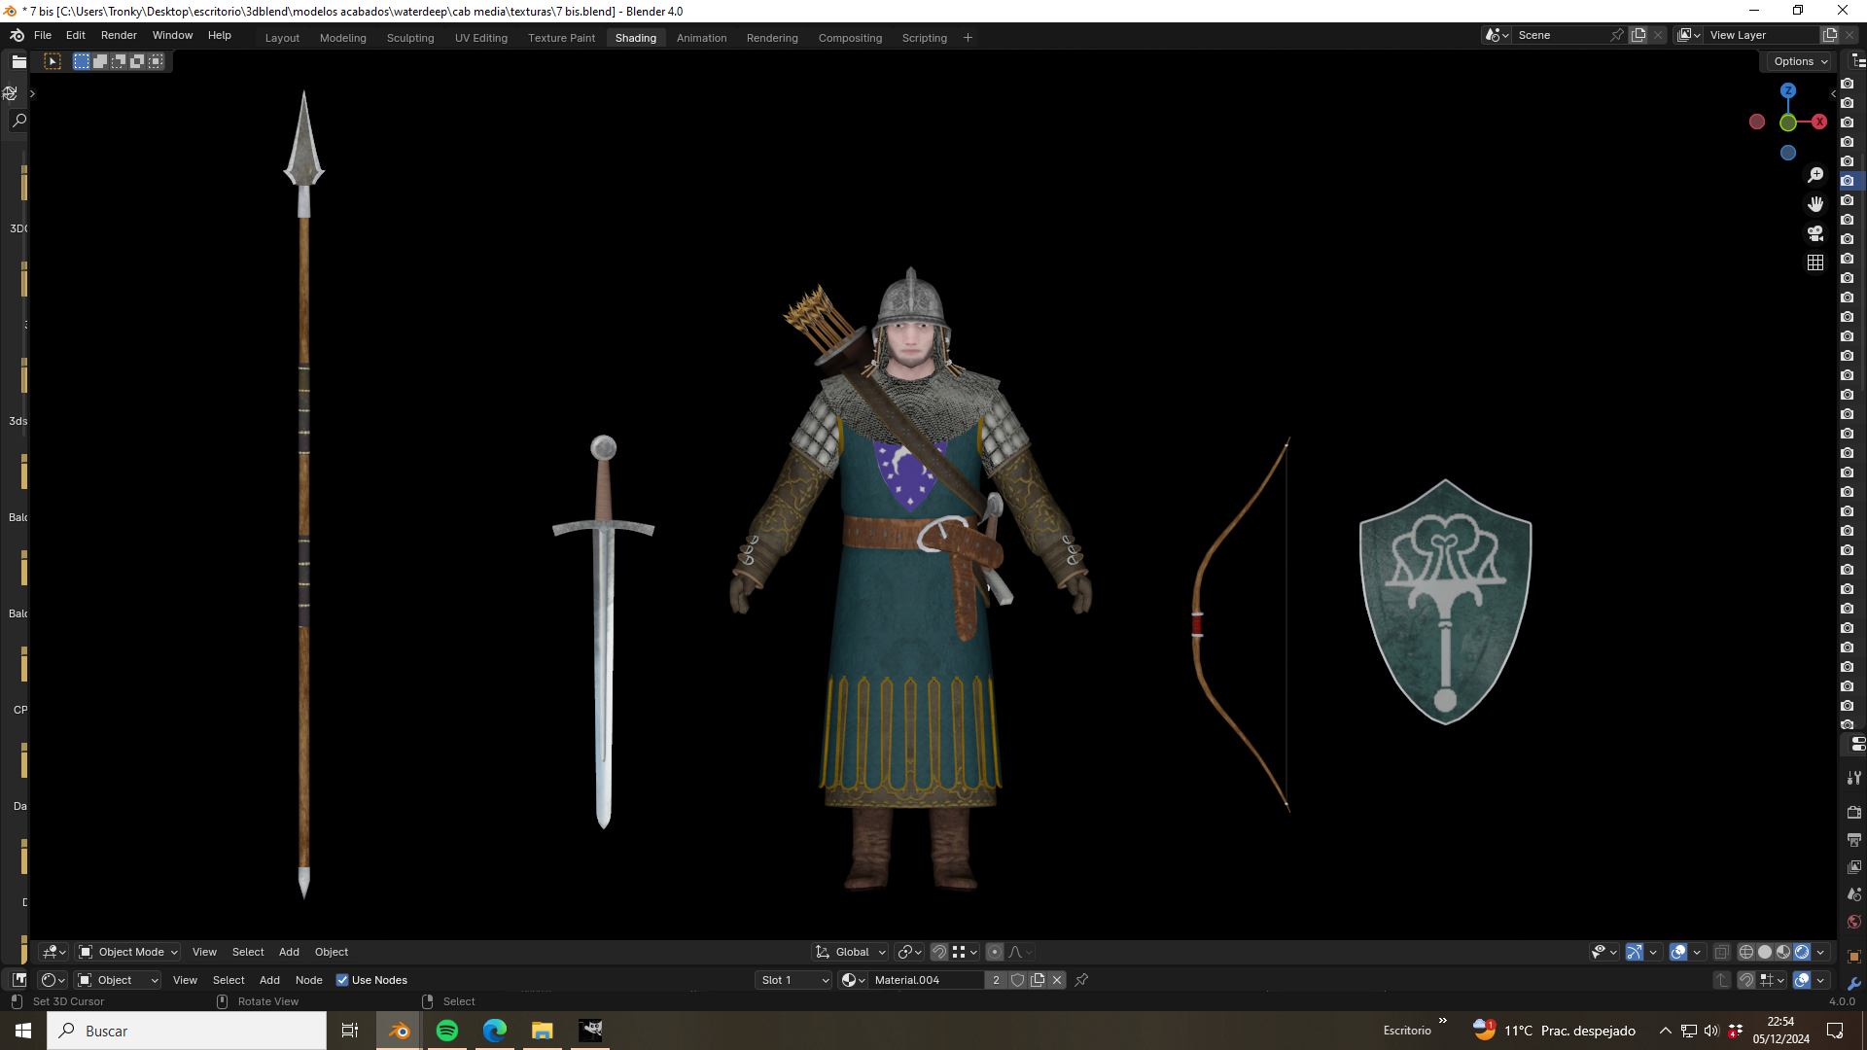Click the search icon in left sidebar
The image size is (1867, 1050).
pyautogui.click(x=18, y=121)
